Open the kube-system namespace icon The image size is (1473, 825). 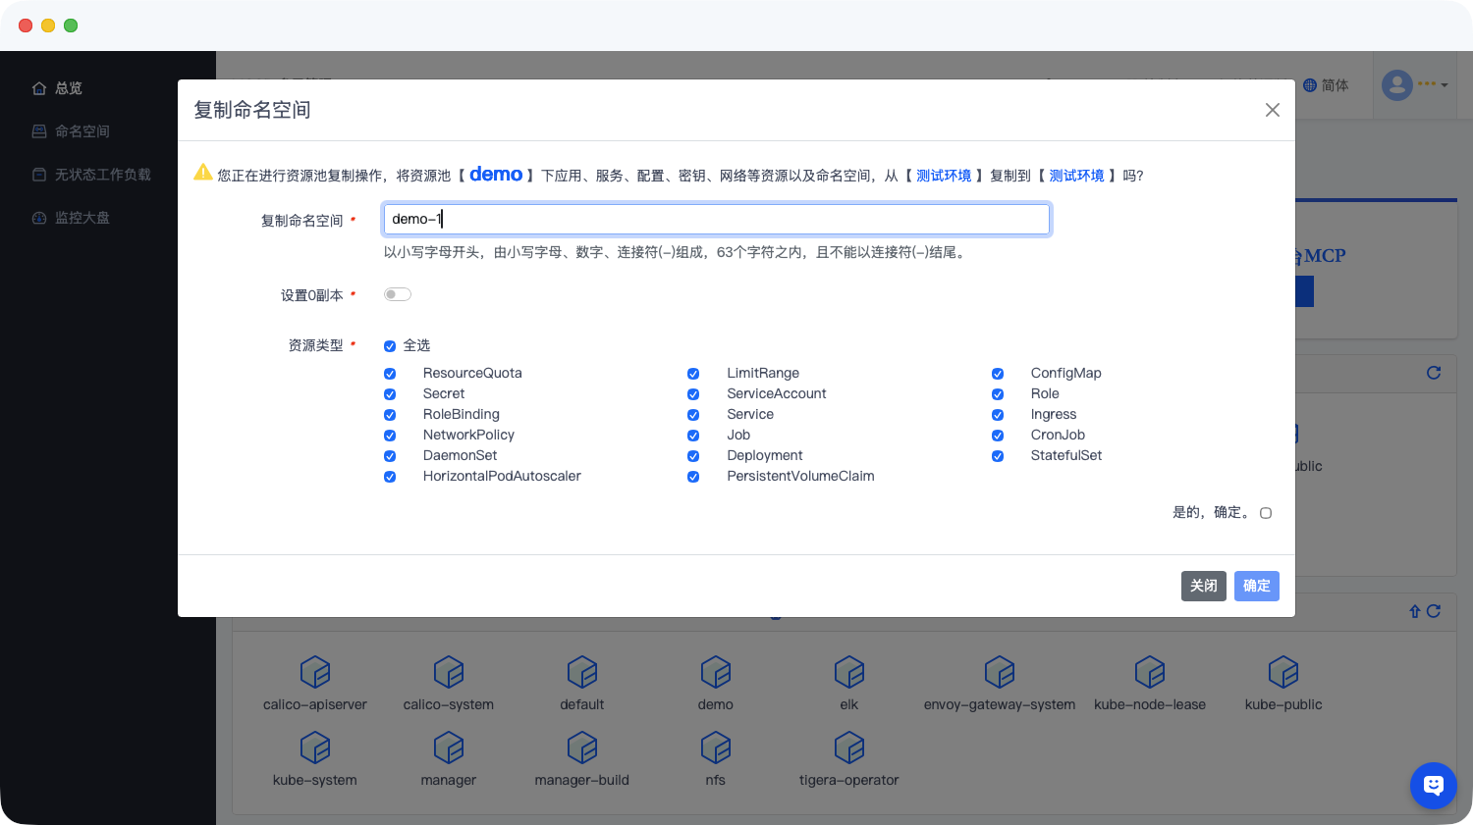click(314, 748)
